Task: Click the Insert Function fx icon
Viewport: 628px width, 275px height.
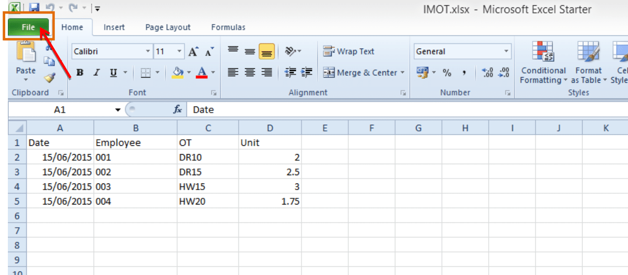Action: pyautogui.click(x=177, y=109)
